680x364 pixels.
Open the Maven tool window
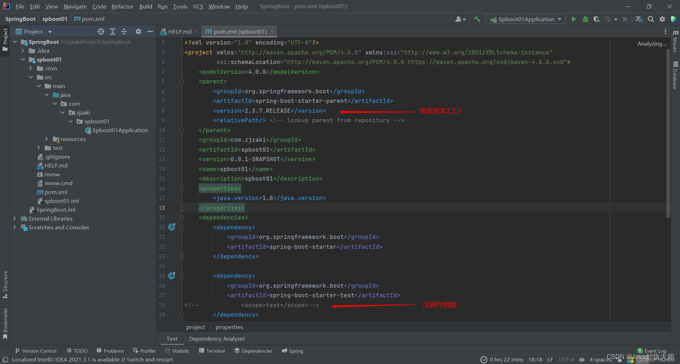[x=675, y=40]
